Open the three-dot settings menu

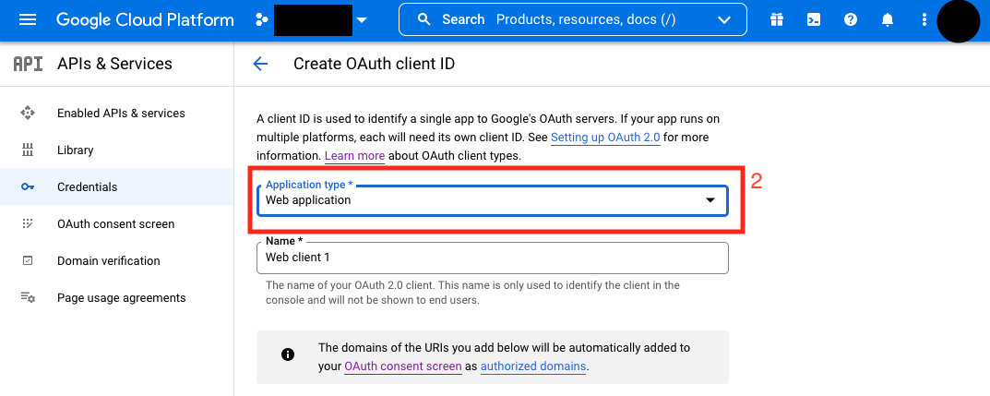[x=924, y=19]
